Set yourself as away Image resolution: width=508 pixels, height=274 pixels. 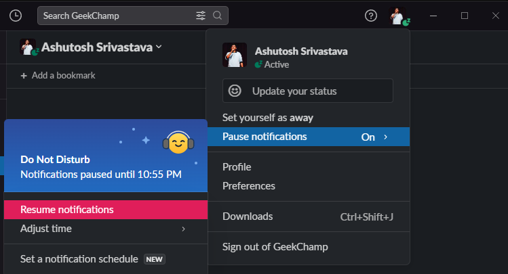pos(267,118)
